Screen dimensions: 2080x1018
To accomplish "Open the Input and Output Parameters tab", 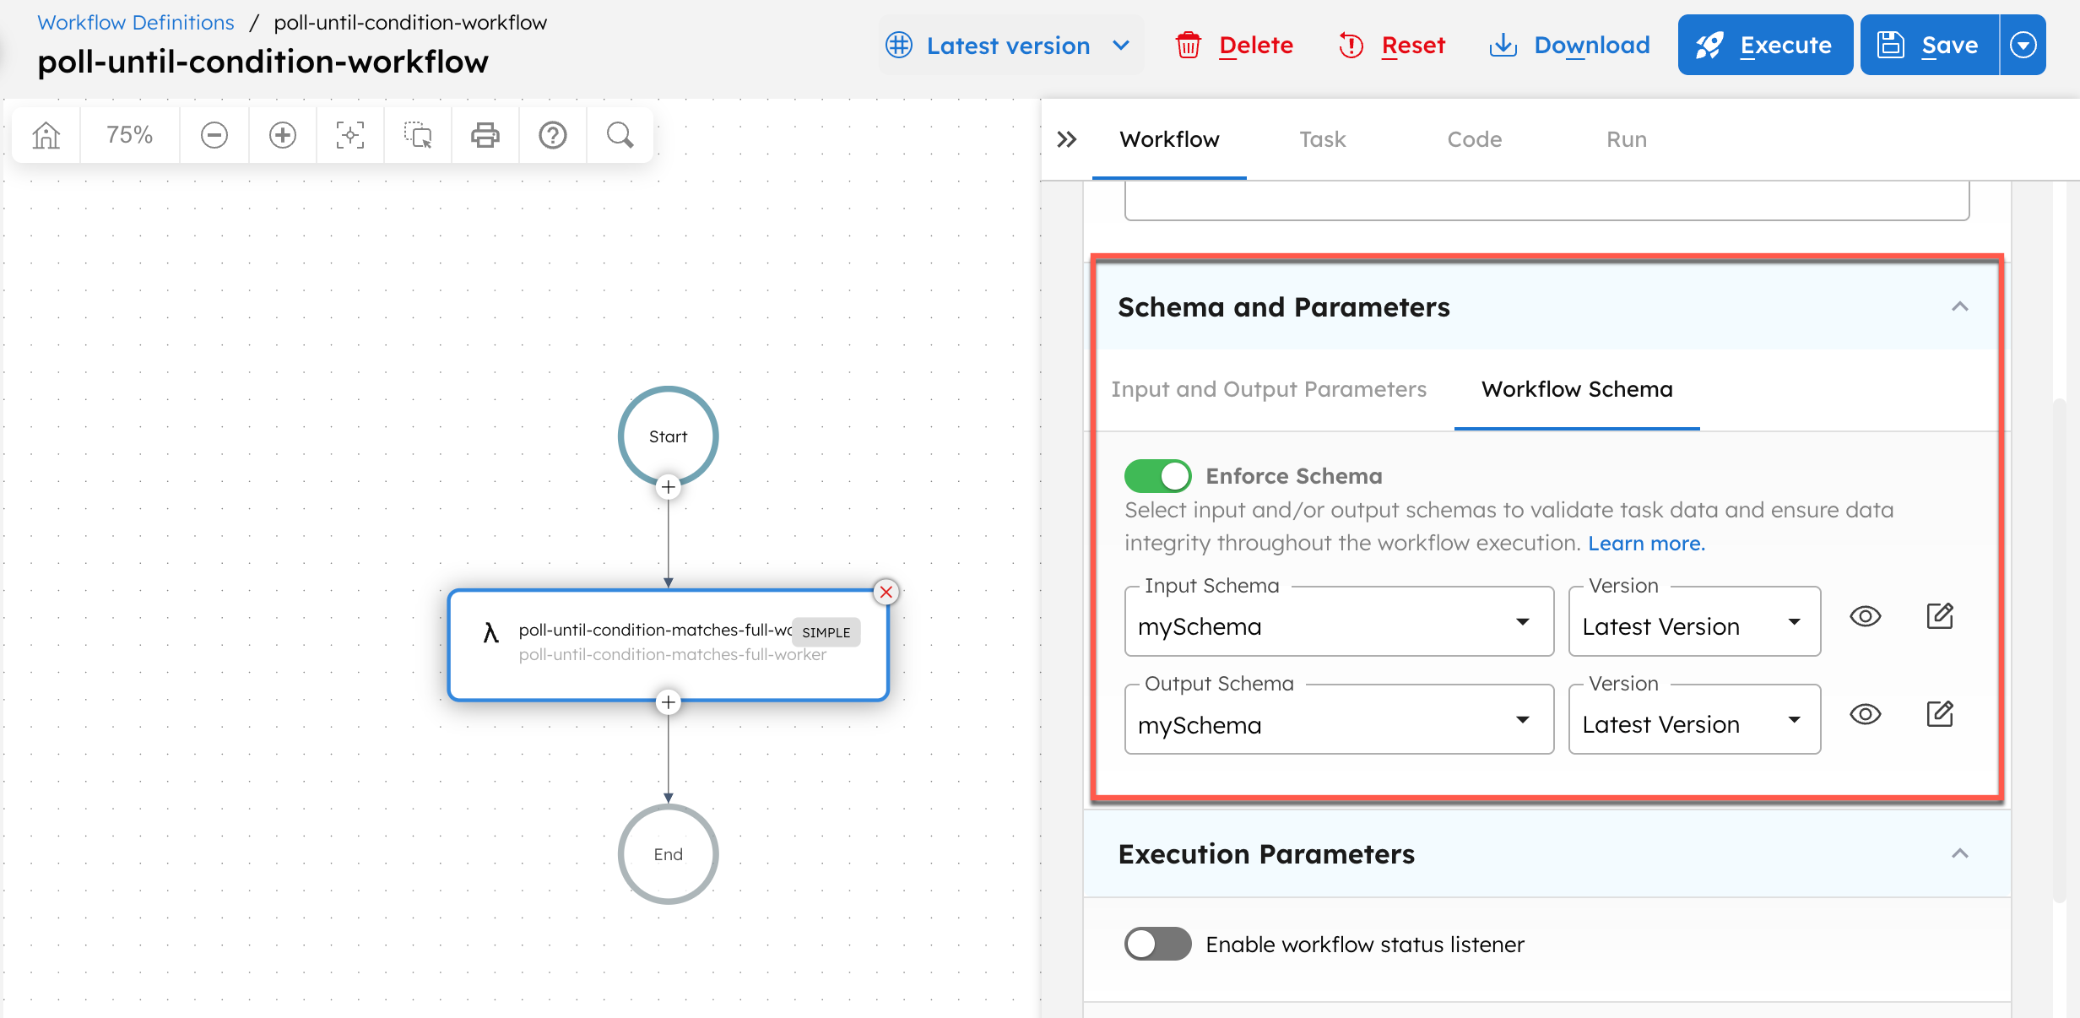I will pyautogui.click(x=1269, y=389).
